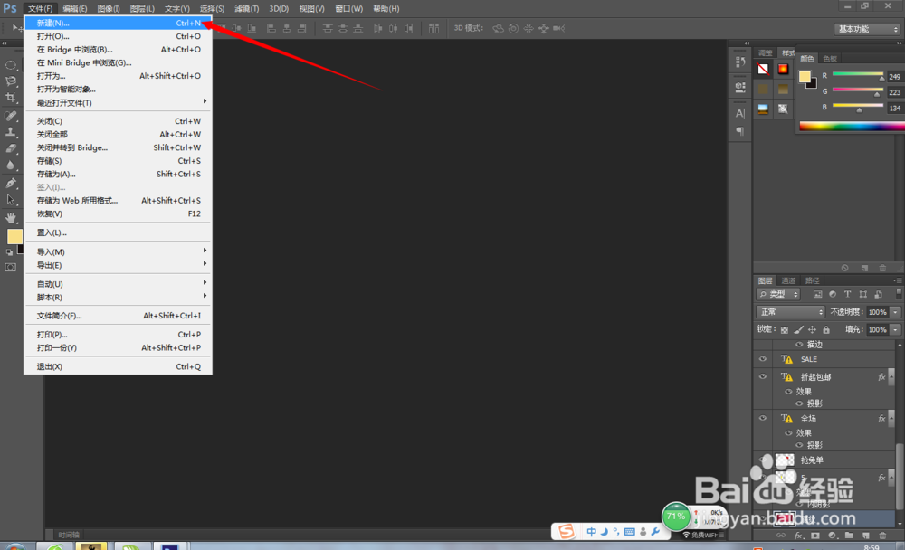Select the Elliptical Marquee tool
Screen dimensions: 905x550
point(10,65)
